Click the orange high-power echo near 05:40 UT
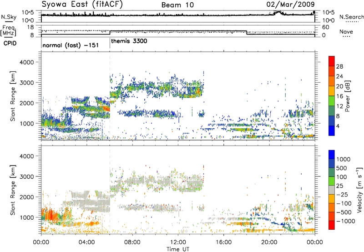The image size is (364, 252). tap(106, 108)
